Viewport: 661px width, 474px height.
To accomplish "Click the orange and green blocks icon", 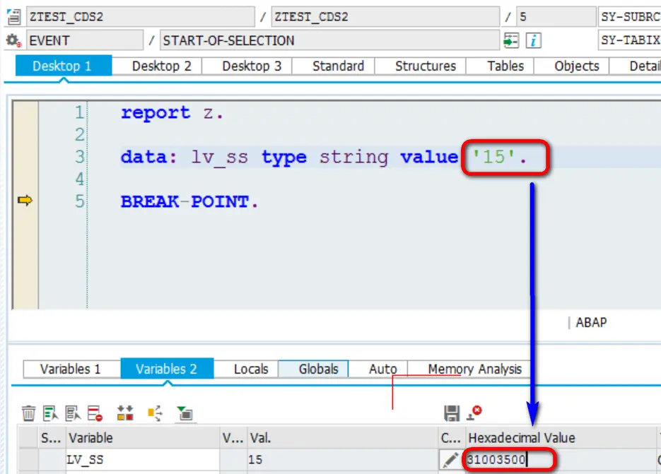I will pos(125,413).
